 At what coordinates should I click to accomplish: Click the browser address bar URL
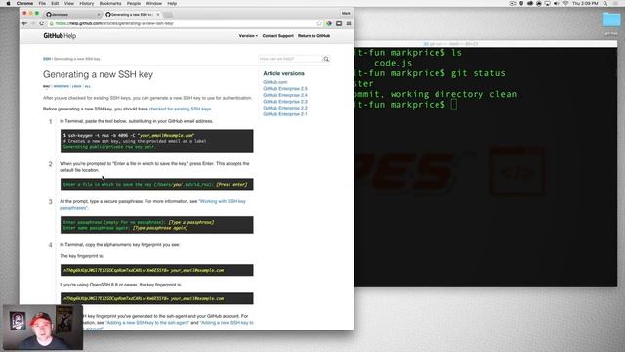click(114, 23)
